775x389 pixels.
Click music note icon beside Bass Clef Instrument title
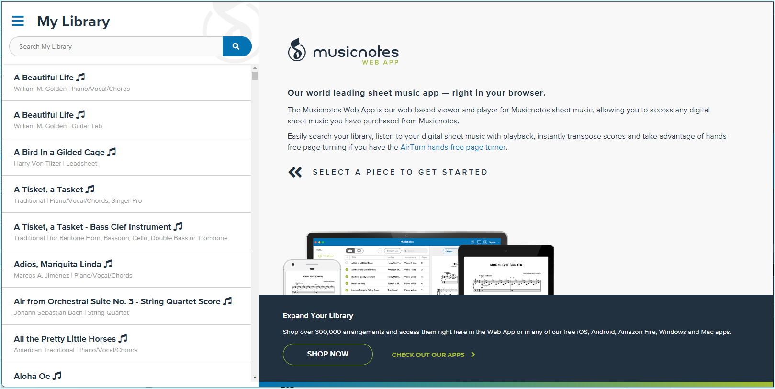click(178, 226)
